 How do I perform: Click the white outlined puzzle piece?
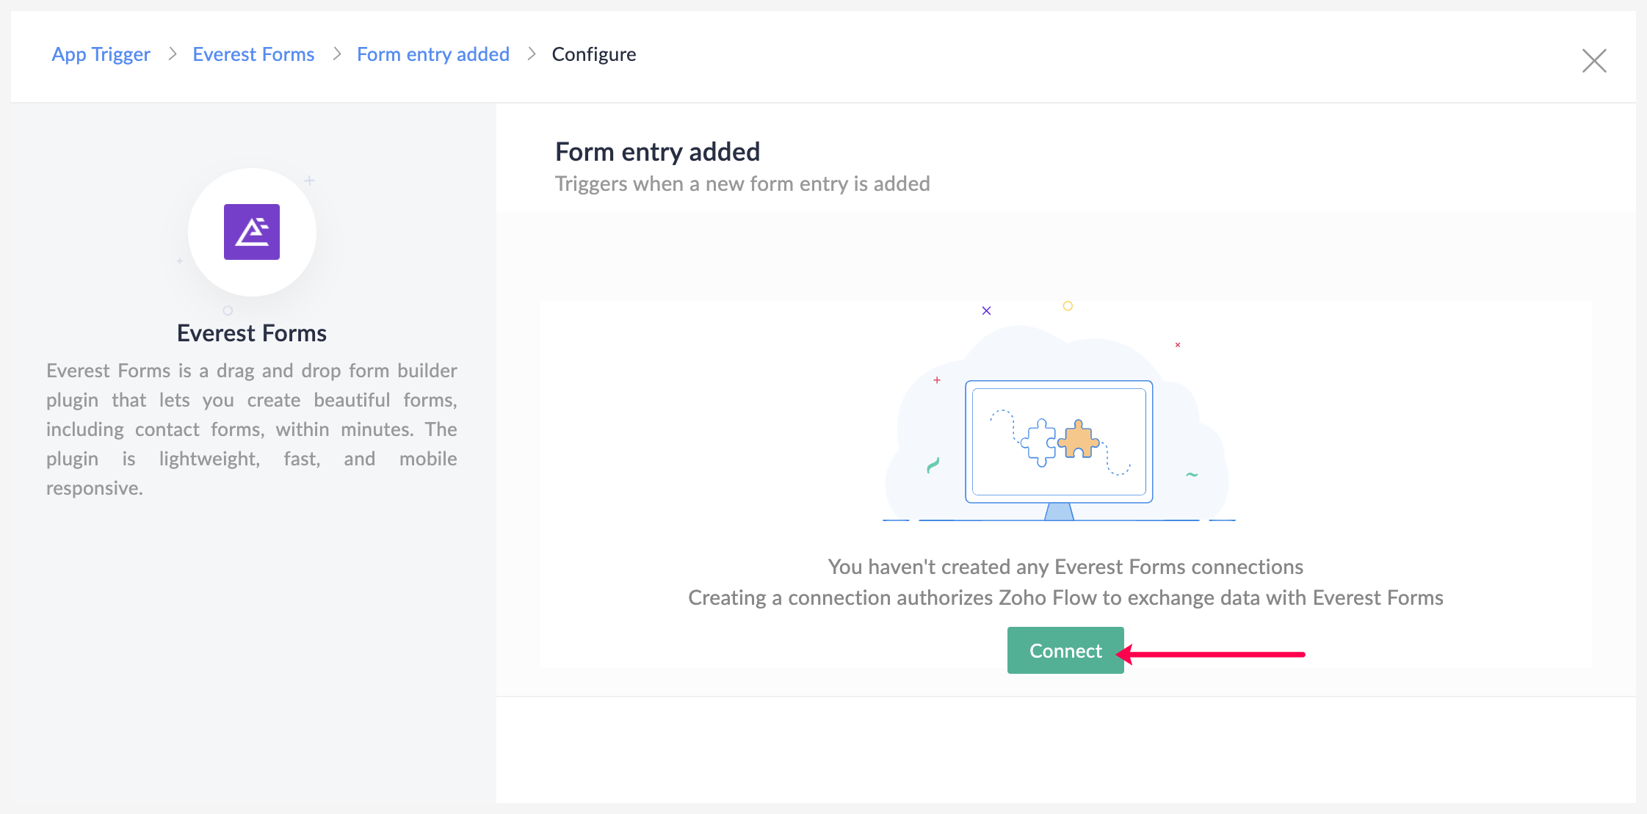click(1038, 443)
